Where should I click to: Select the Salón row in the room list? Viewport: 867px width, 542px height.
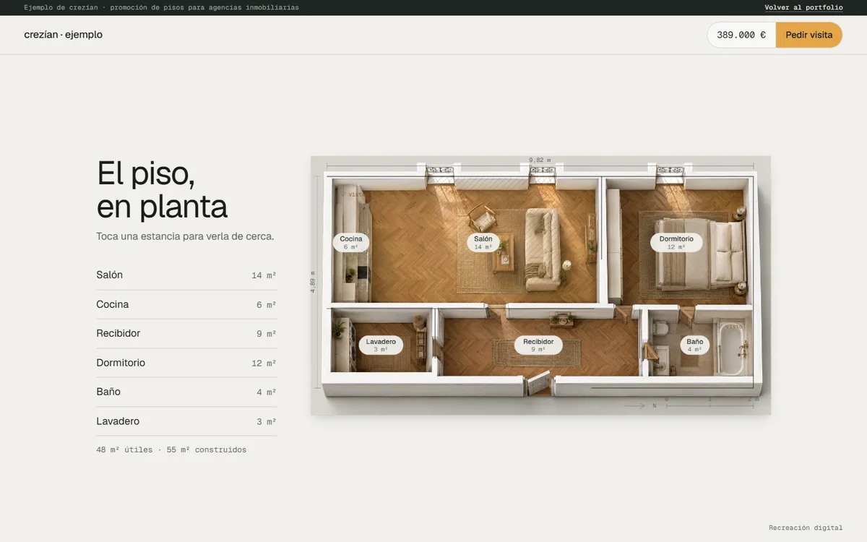point(186,275)
